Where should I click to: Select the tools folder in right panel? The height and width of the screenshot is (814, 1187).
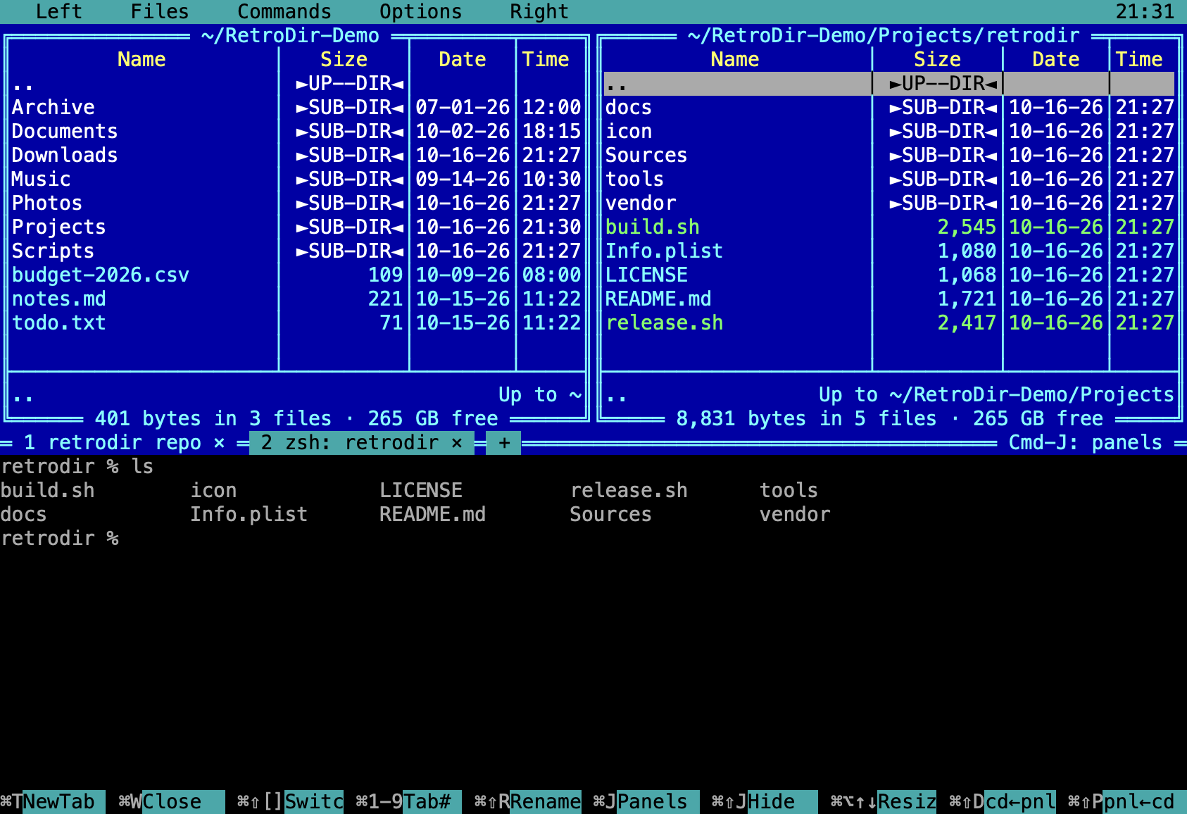(x=890, y=179)
